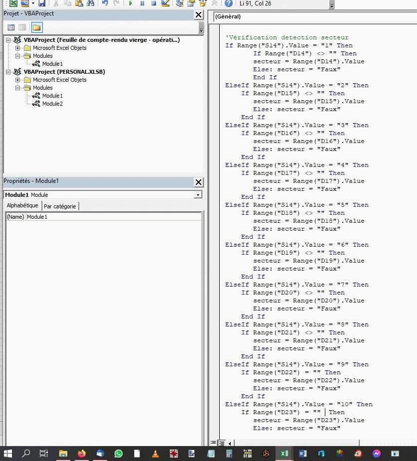The width and height of the screenshot is (417, 461).
Task: Click the Redo arrow icon
Action: [x=117, y=3]
